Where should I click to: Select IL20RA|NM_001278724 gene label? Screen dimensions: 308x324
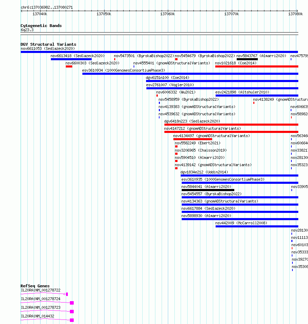point(41,299)
